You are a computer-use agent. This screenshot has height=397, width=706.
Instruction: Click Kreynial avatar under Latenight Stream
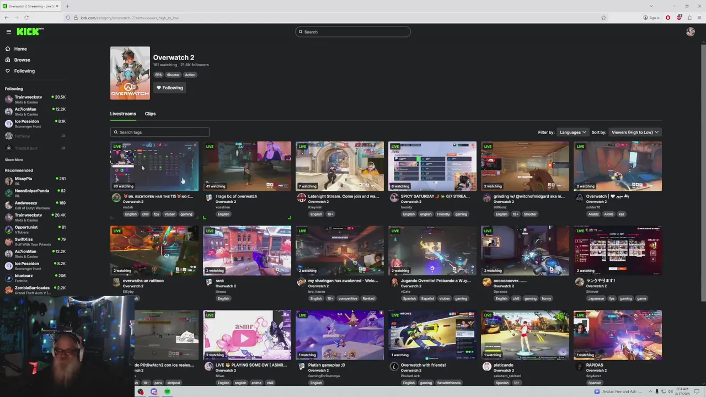(x=301, y=198)
